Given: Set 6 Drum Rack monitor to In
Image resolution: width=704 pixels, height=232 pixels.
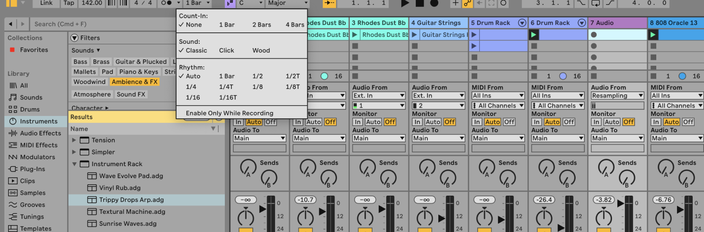Looking at the screenshot, I should (x=537, y=122).
